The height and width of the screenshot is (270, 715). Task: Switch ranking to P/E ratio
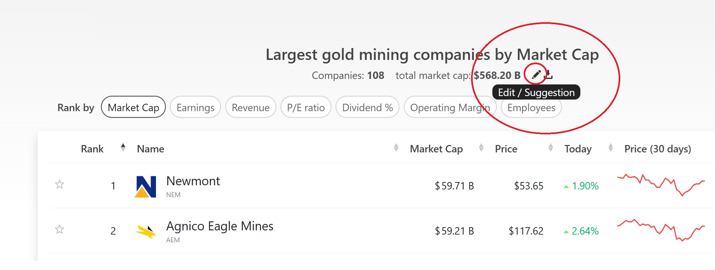tap(306, 107)
